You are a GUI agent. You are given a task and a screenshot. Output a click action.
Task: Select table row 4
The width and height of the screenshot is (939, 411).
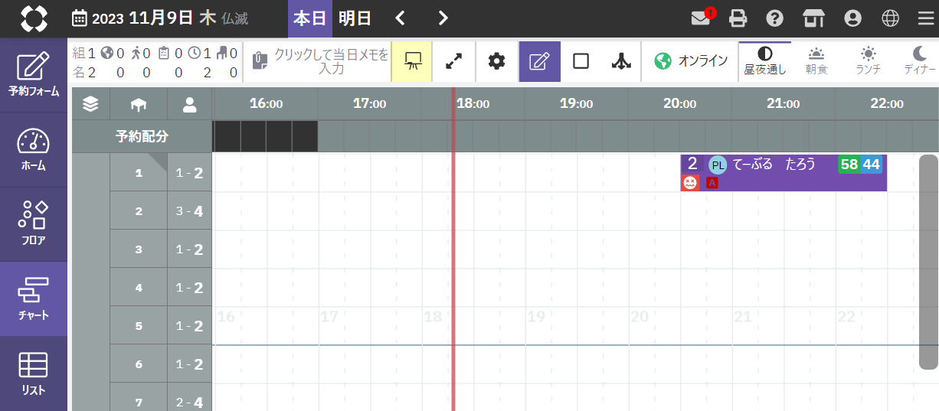point(139,288)
